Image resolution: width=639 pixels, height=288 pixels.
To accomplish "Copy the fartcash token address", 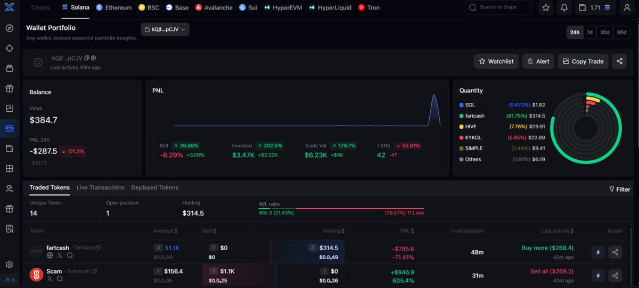I will click(98, 248).
